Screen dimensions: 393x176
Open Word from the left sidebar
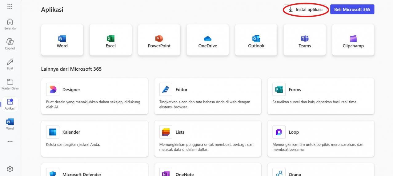coord(10,124)
